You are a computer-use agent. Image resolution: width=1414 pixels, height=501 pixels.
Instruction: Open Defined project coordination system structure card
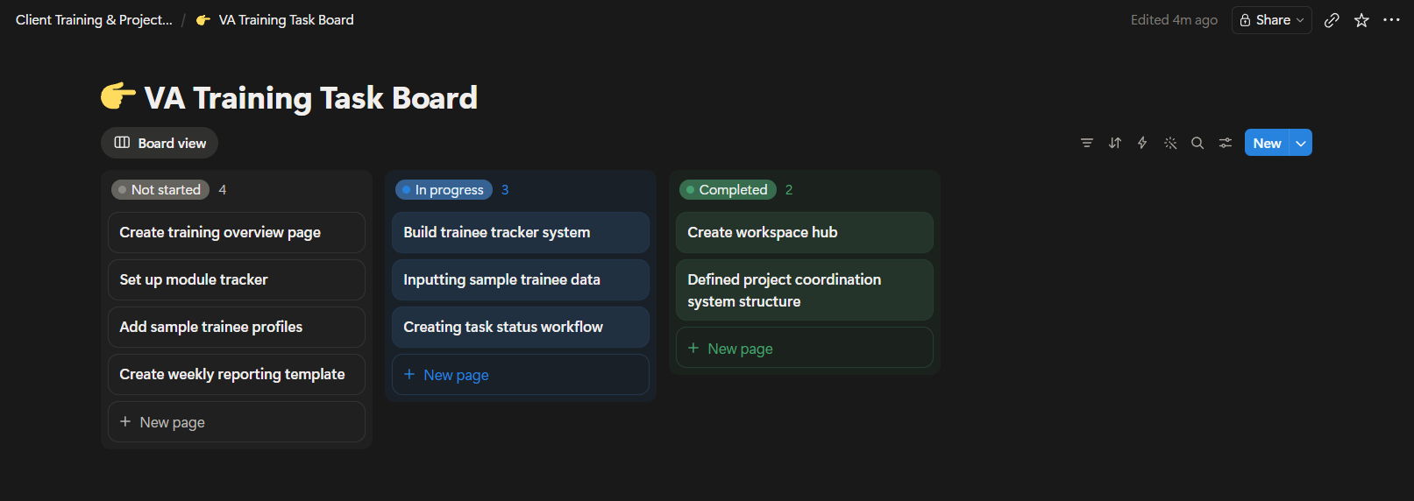(805, 290)
